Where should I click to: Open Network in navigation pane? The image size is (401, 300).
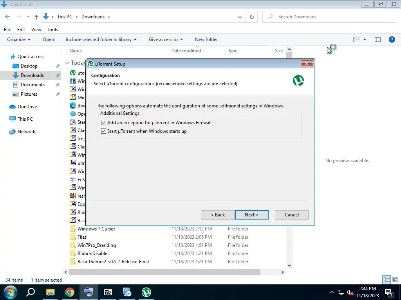(x=26, y=132)
